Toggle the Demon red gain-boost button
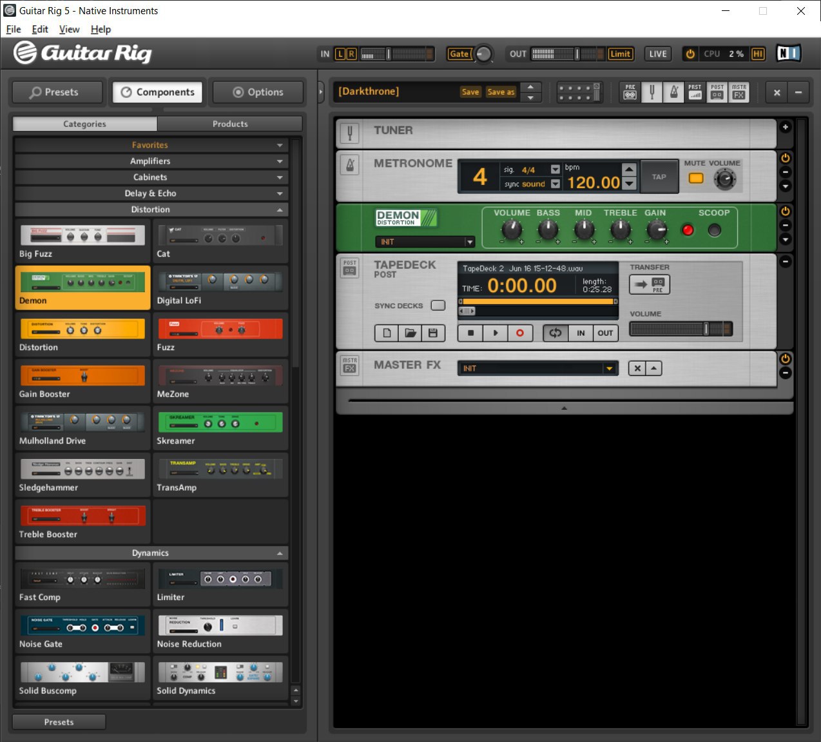The image size is (821, 742). pos(688,229)
